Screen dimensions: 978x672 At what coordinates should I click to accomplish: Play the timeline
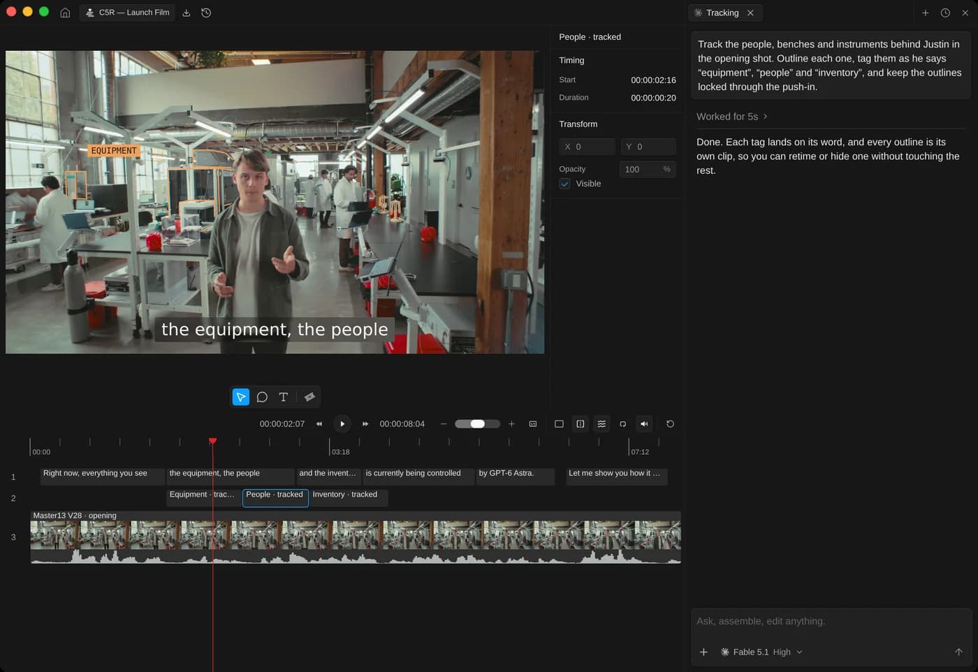tap(342, 424)
